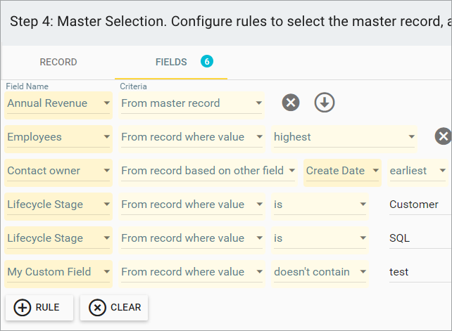Open the Contact owner field dropdown
Viewport: 452px width, 331px height.
click(x=58, y=171)
